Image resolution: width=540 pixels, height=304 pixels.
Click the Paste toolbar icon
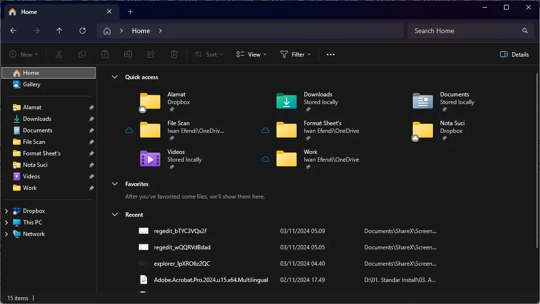point(105,54)
